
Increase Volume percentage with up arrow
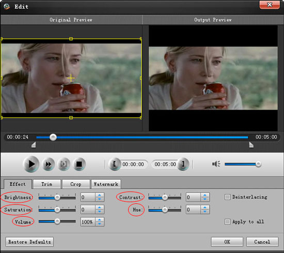pos(100,219)
